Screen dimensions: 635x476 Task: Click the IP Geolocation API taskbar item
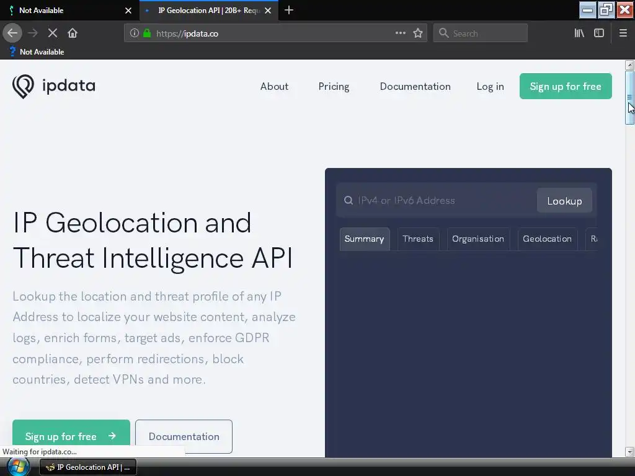point(88,467)
